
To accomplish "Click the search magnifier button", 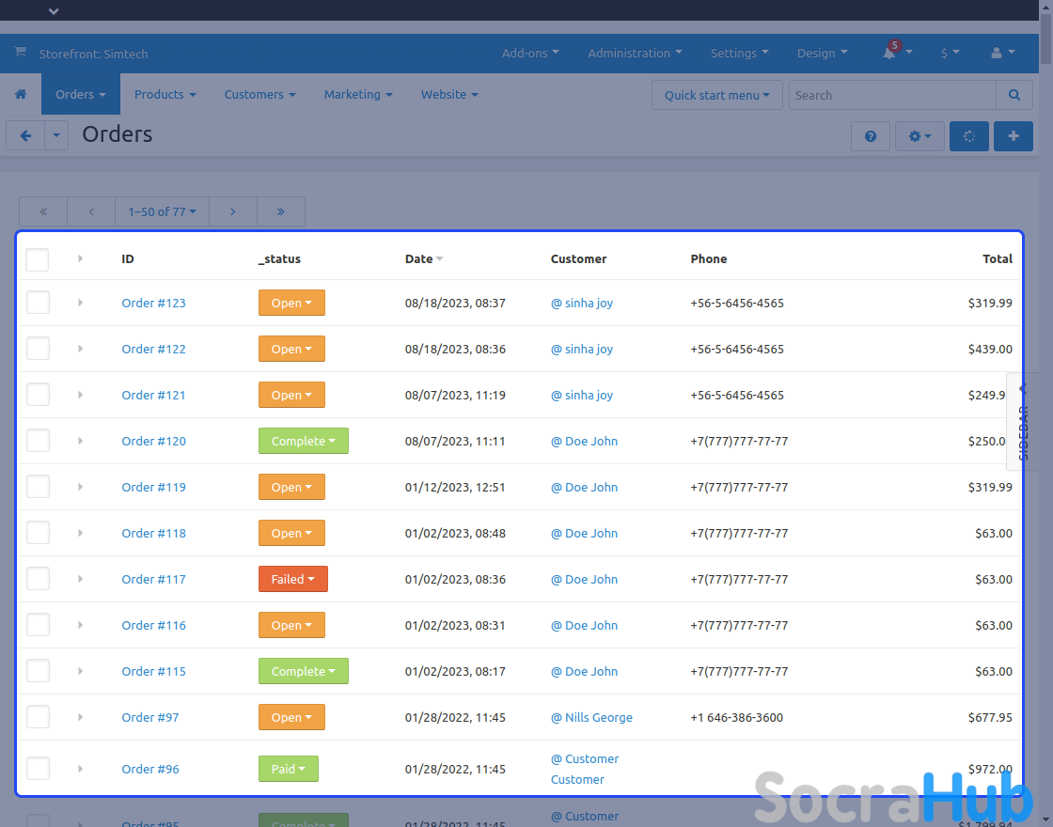I will (x=1014, y=95).
